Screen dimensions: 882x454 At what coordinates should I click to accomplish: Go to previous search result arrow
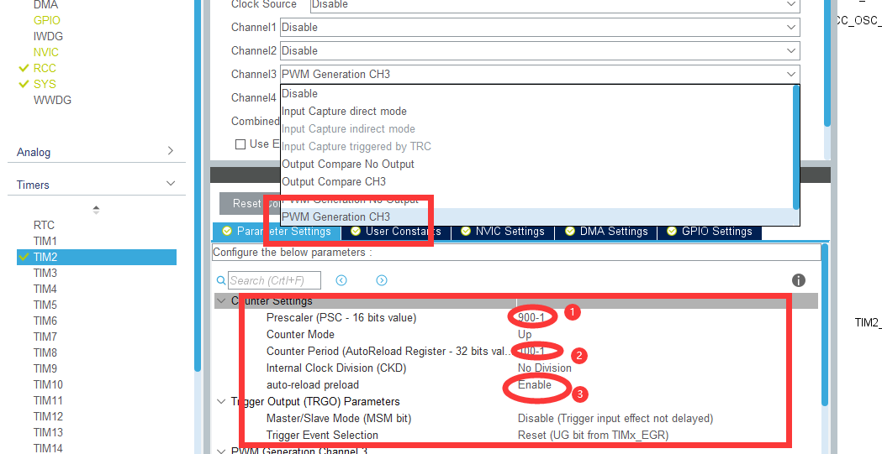coord(341,280)
